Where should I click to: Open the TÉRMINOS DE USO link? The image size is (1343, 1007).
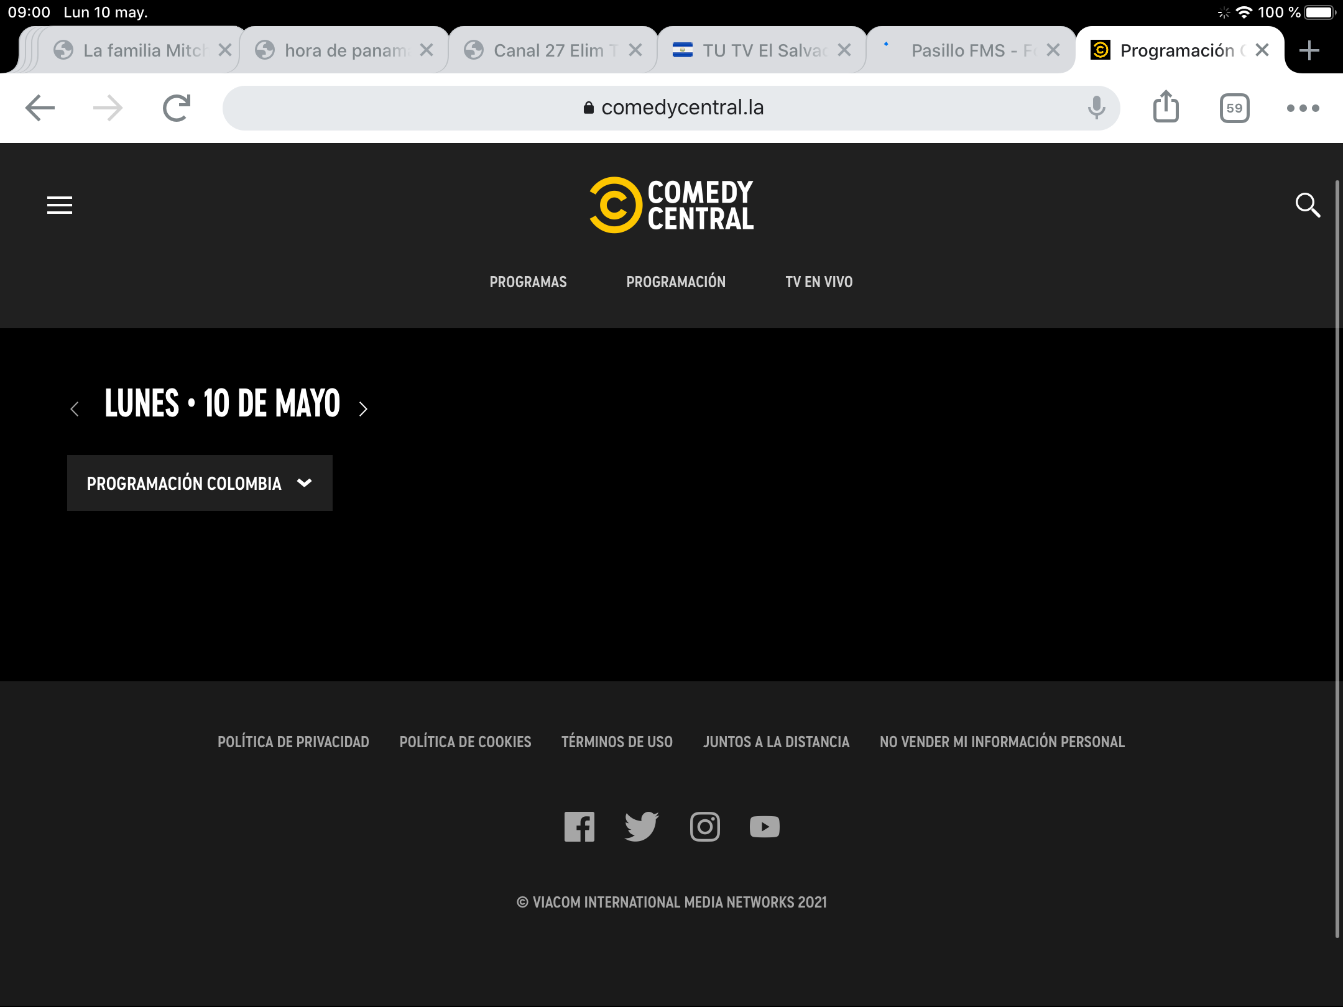[x=617, y=742]
